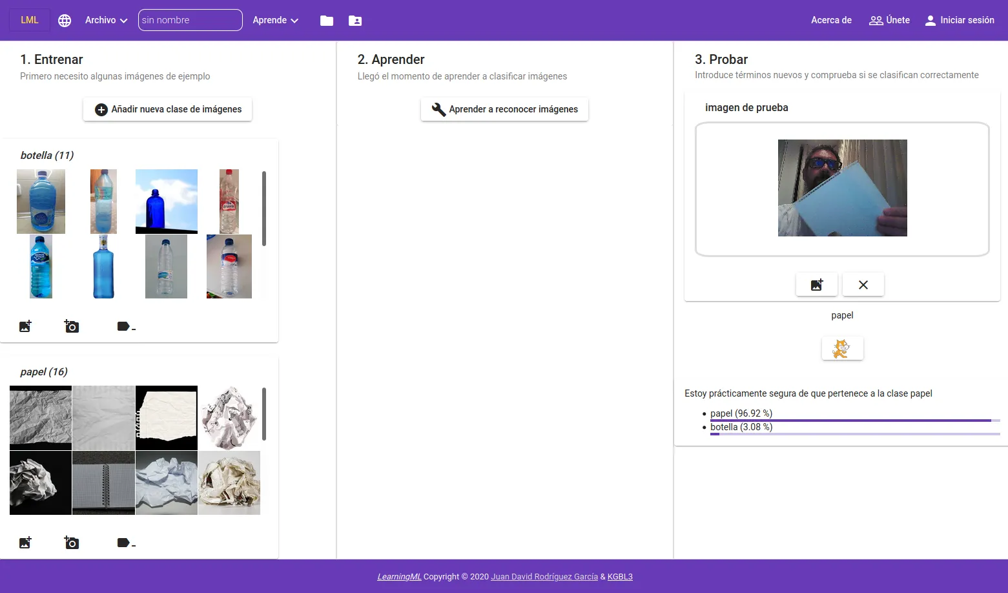Select the blue glass bottle against sky thumbnail

click(x=167, y=202)
